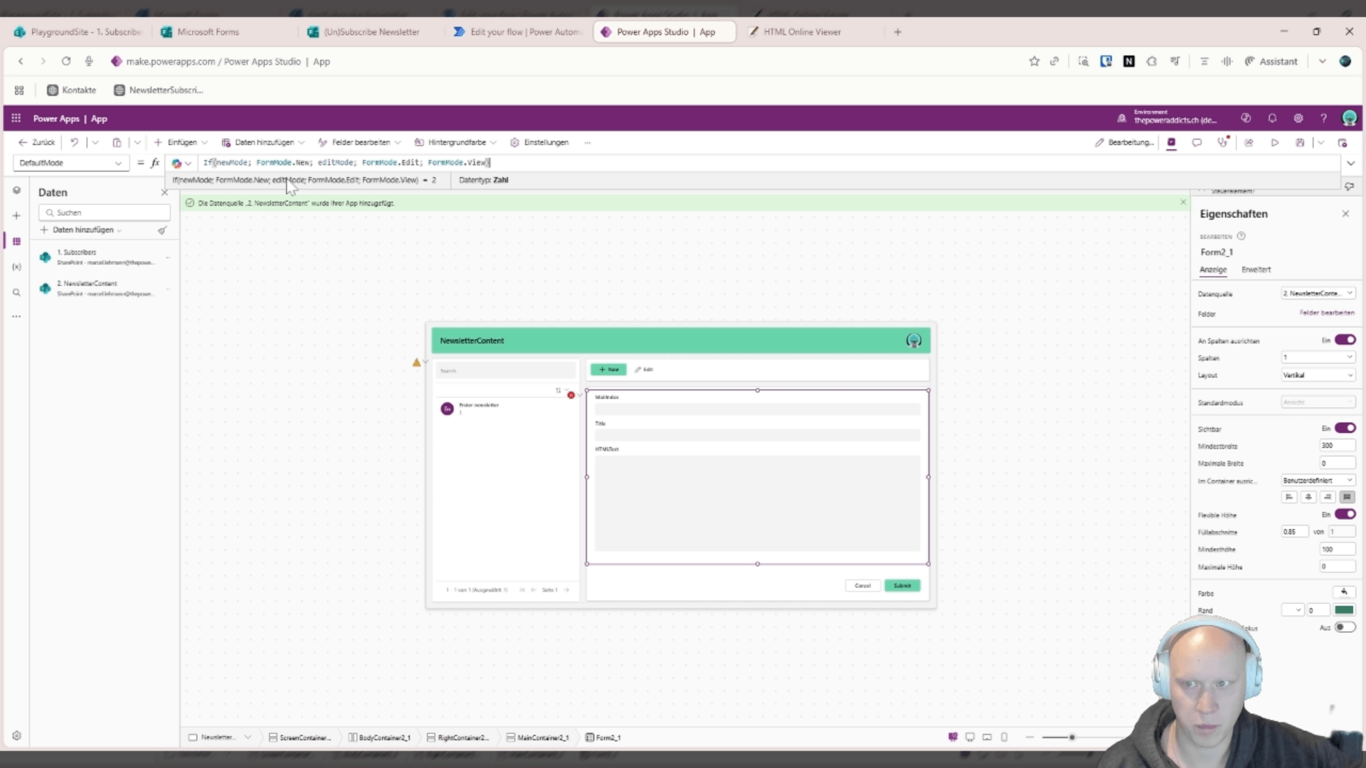Open the notifications bell icon
This screenshot has width=1366, height=768.
[1272, 118]
